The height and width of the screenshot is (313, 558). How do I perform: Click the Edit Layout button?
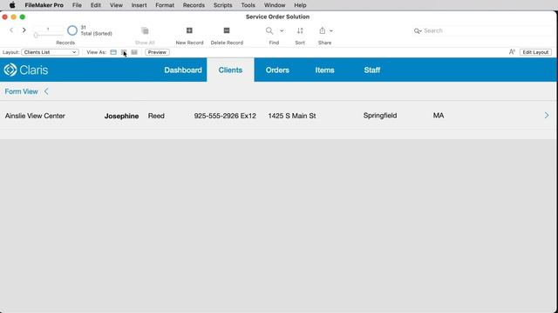coord(535,52)
